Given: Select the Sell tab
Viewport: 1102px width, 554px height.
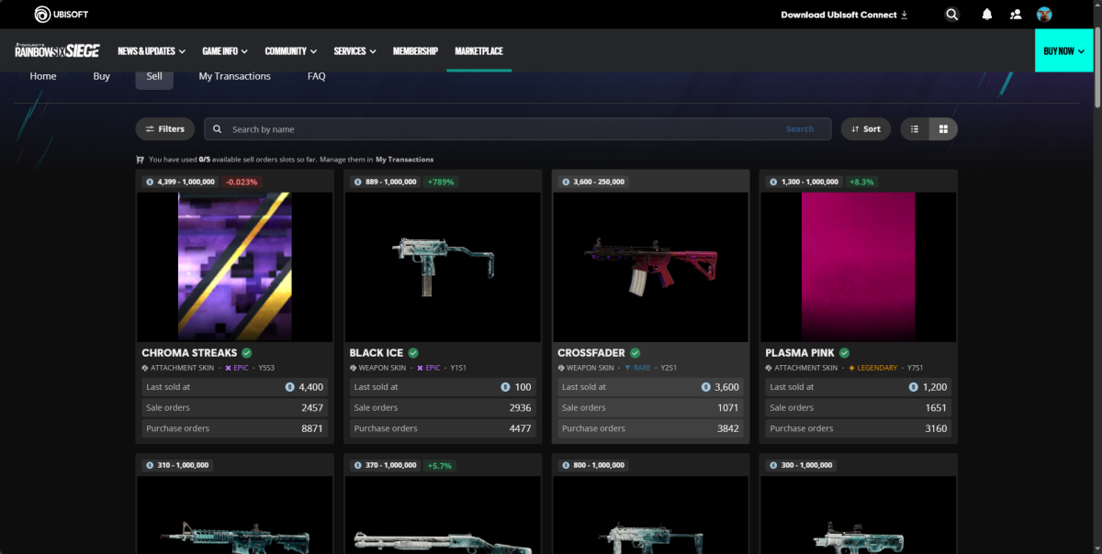Looking at the screenshot, I should 154,76.
